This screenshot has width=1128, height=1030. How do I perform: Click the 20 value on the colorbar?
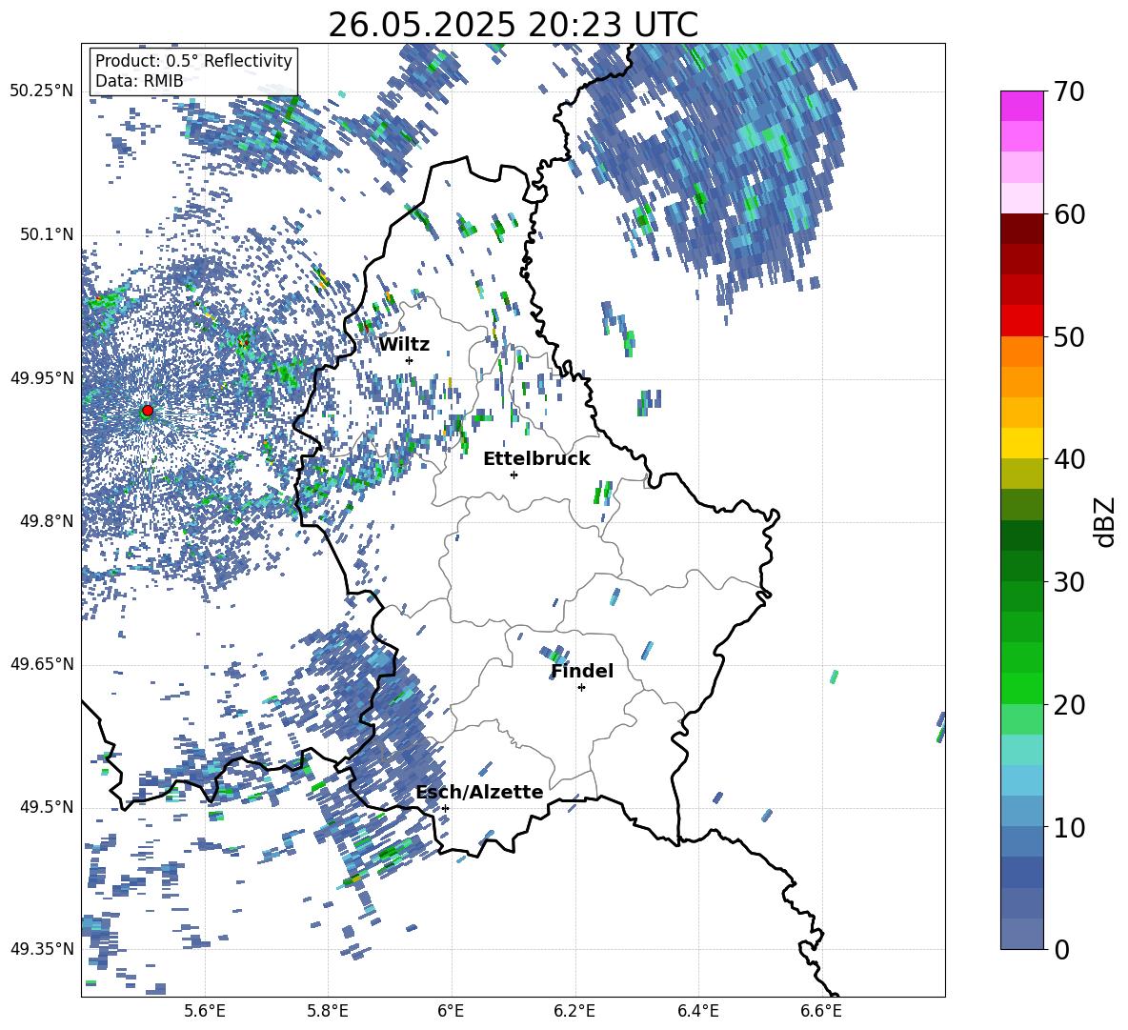click(1069, 704)
